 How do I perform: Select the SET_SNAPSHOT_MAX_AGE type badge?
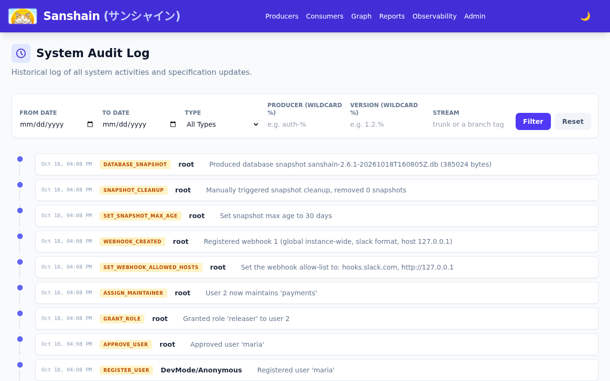(x=141, y=216)
